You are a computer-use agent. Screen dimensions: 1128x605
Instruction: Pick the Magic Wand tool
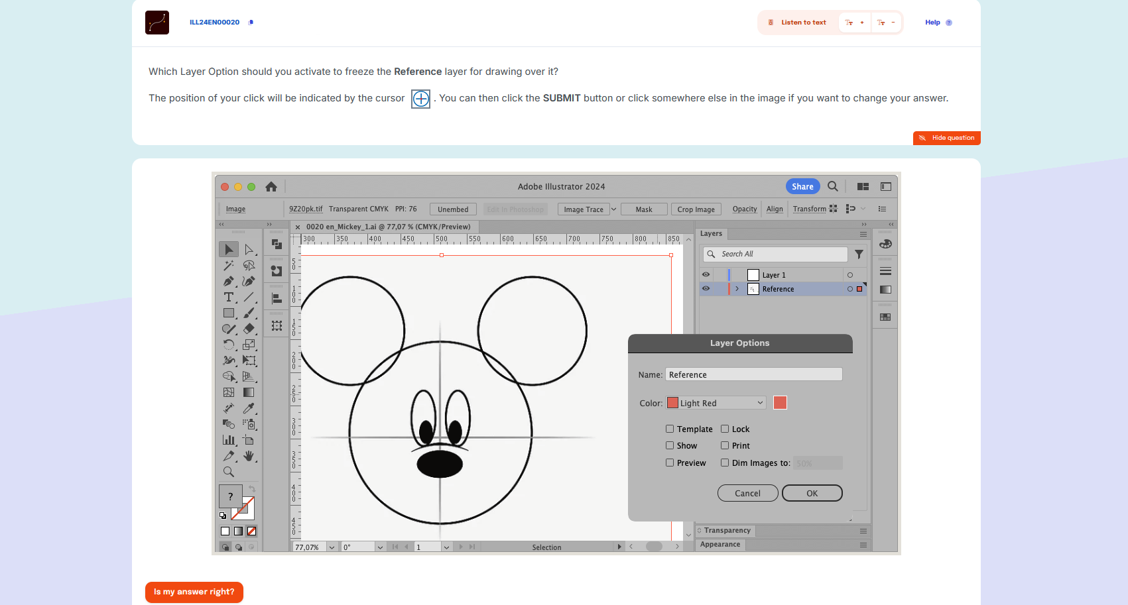click(x=229, y=265)
